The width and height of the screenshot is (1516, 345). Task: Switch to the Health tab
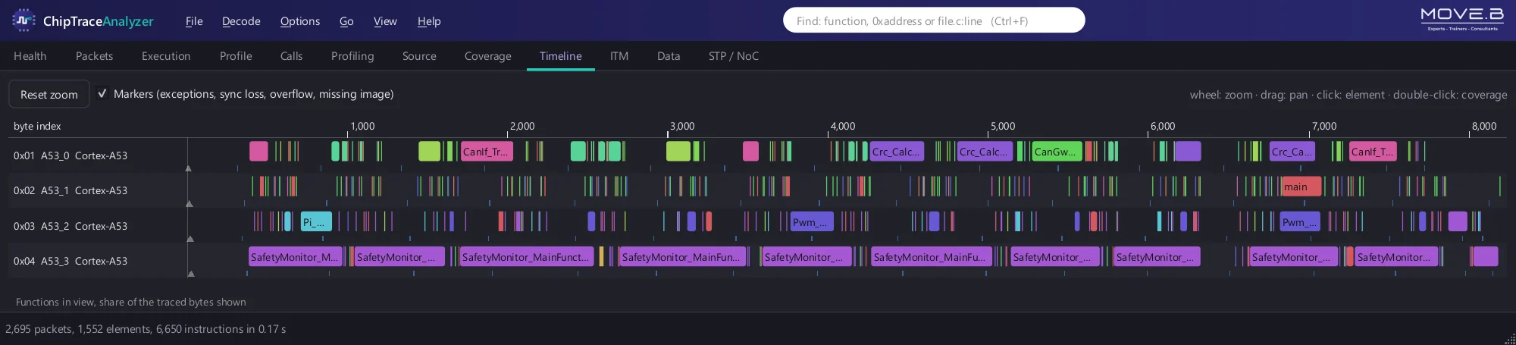pos(30,56)
